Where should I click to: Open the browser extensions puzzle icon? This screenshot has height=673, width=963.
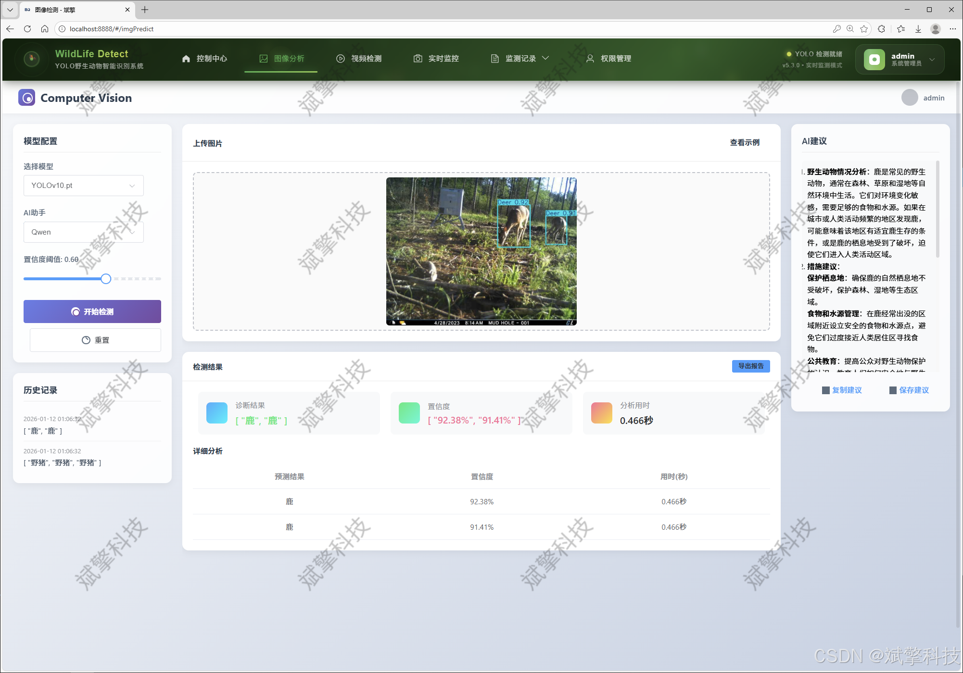click(881, 29)
